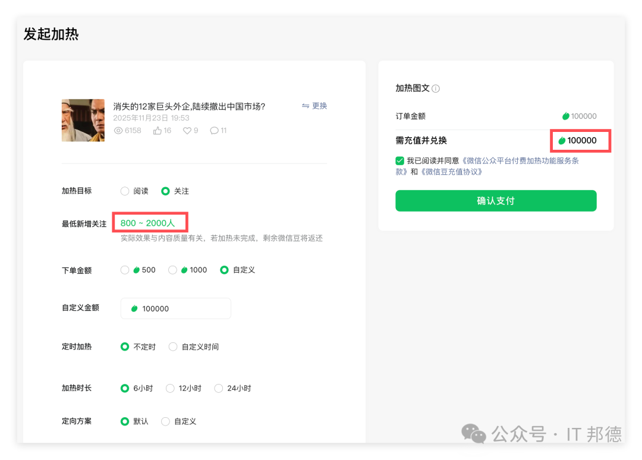The width and height of the screenshot is (642, 460).
Task: Click the views eye icon under the article title
Action: click(118, 131)
